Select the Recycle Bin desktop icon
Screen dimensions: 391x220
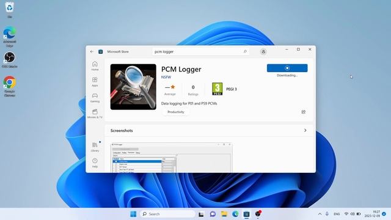10,10
